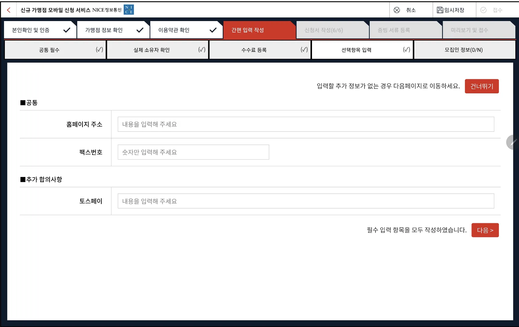Select the 간편 입력 작성 step
Viewport: 519px width, 327px height.
point(260,30)
